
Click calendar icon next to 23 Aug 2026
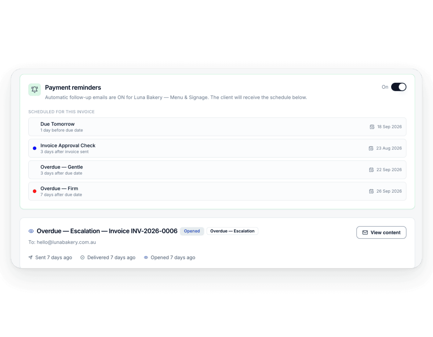pyautogui.click(x=371, y=148)
